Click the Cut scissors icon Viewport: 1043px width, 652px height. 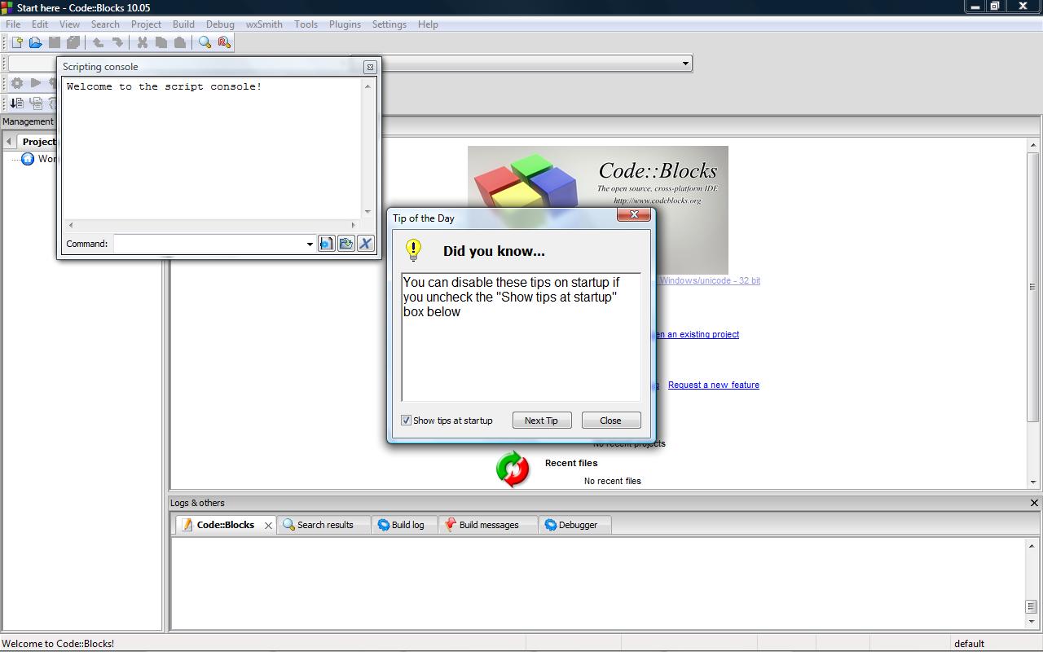[x=143, y=42]
